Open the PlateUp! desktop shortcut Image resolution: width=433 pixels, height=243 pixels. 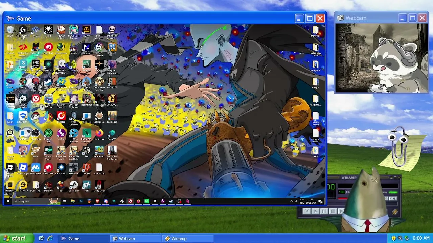(112, 49)
